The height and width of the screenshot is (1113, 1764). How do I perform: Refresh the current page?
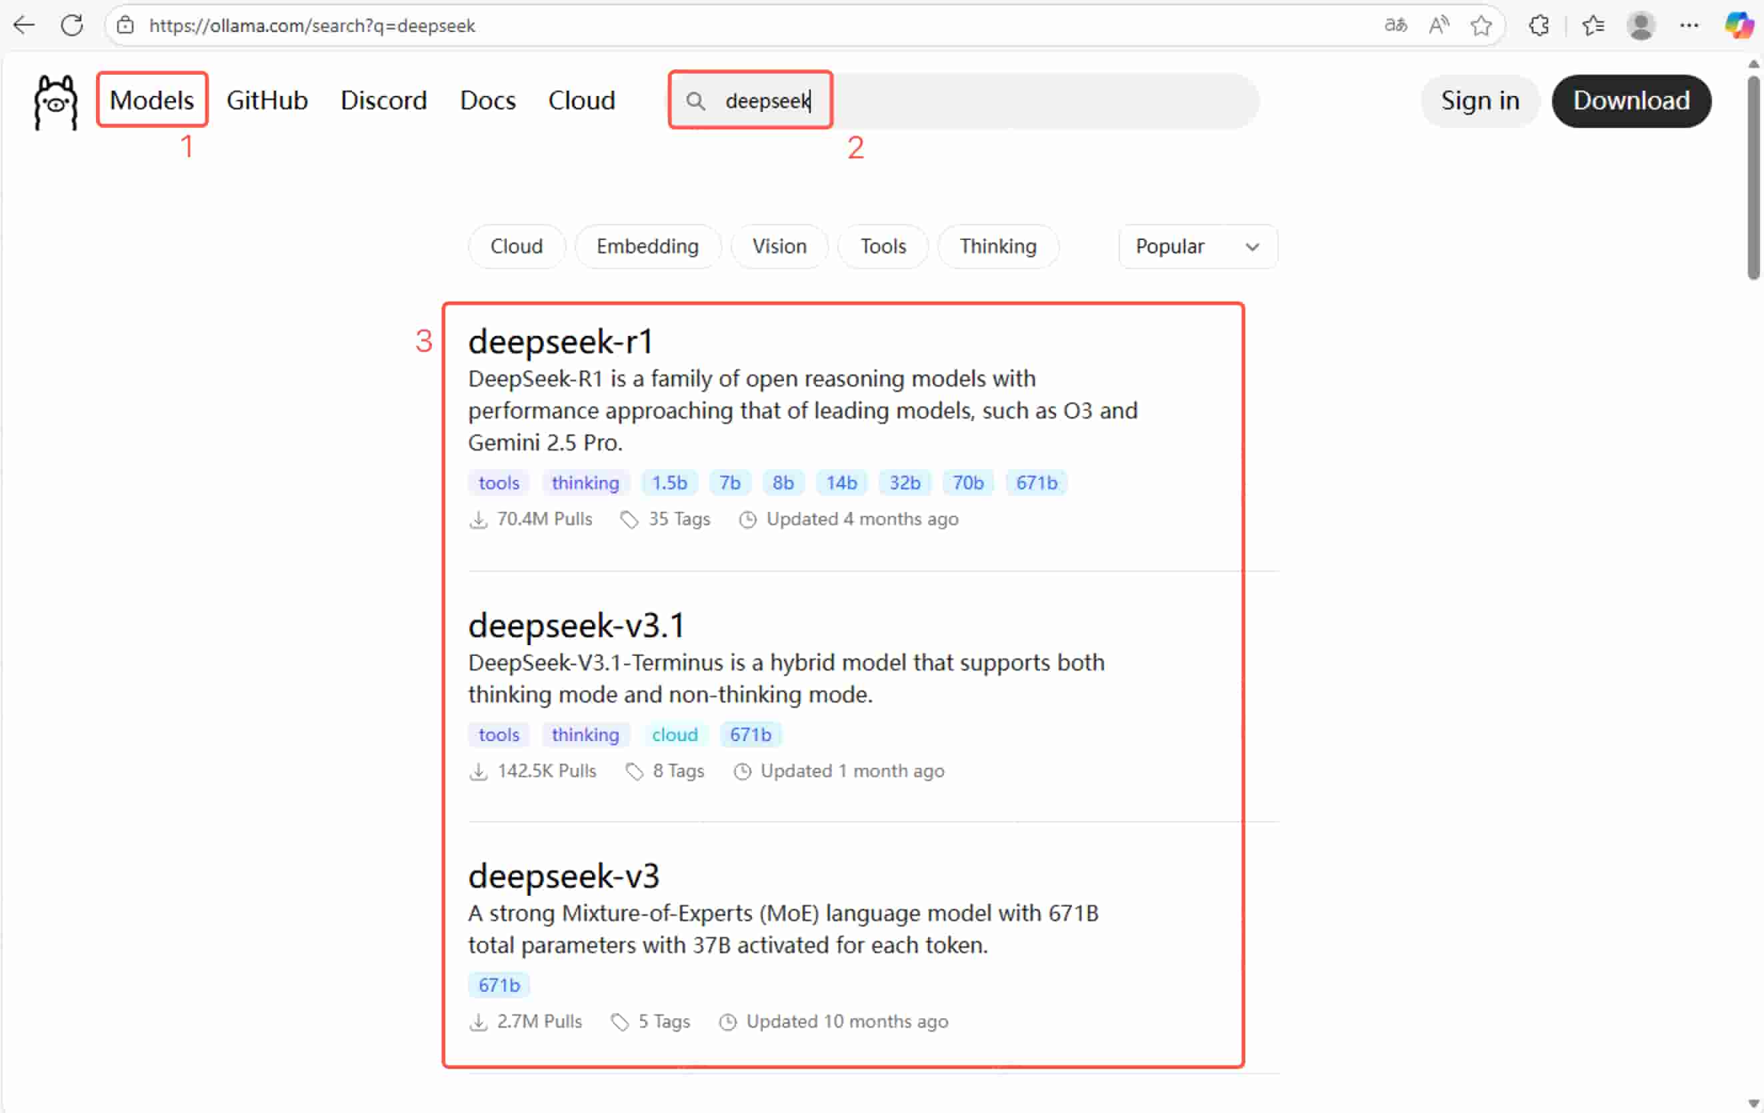pos(73,25)
